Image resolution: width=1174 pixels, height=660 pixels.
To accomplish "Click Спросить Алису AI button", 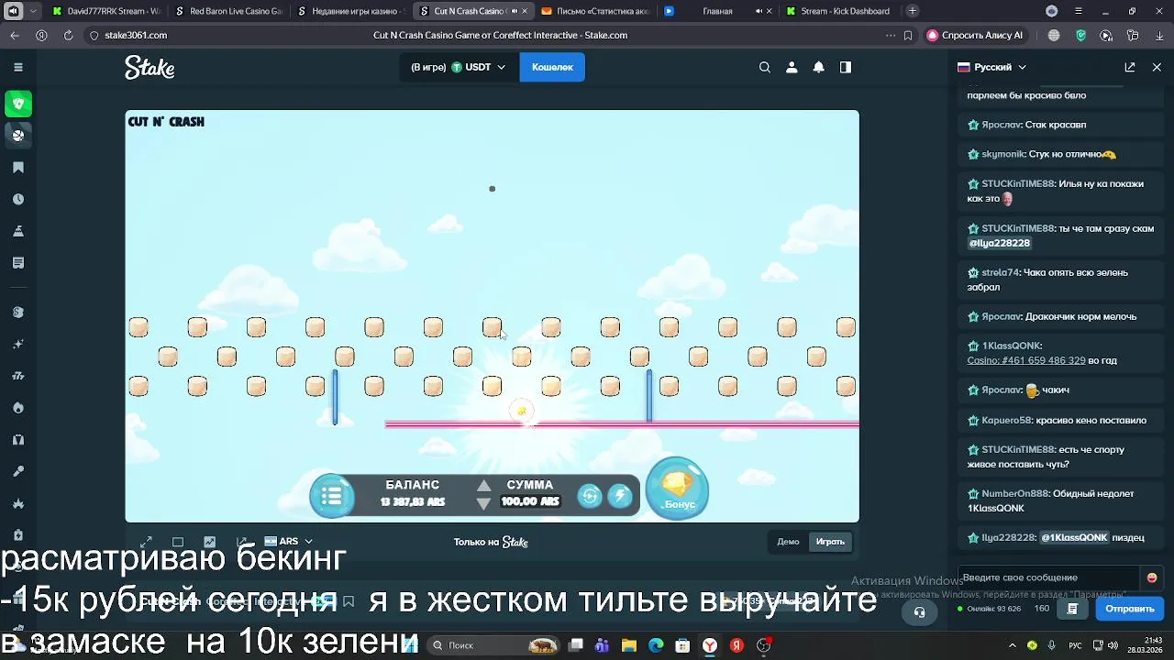I will 975,35.
